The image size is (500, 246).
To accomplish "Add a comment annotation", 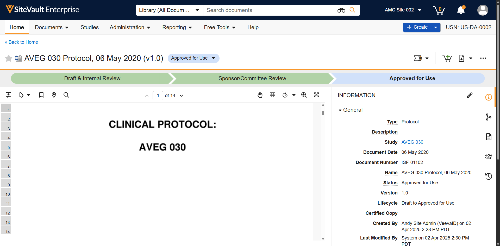I will pos(8,95).
